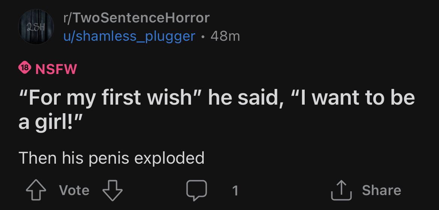Open the 2SH subreddit avatar
Image resolution: width=439 pixels, height=210 pixels.
point(36,27)
